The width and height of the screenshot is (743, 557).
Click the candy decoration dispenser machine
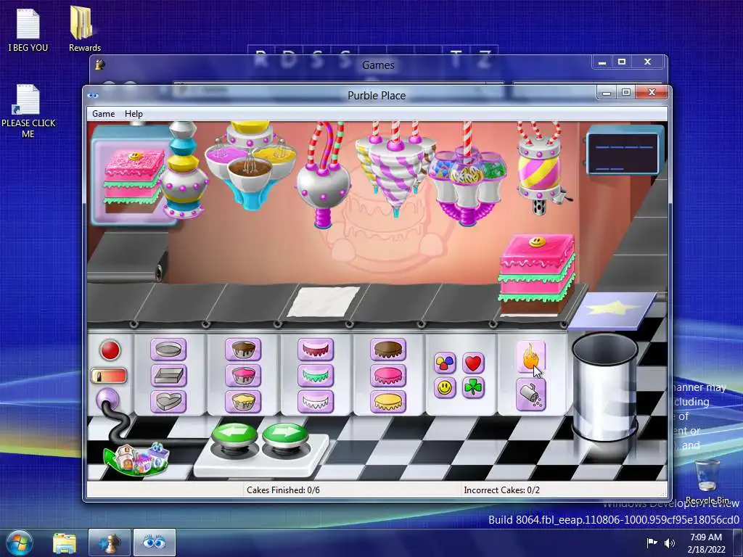click(x=467, y=176)
